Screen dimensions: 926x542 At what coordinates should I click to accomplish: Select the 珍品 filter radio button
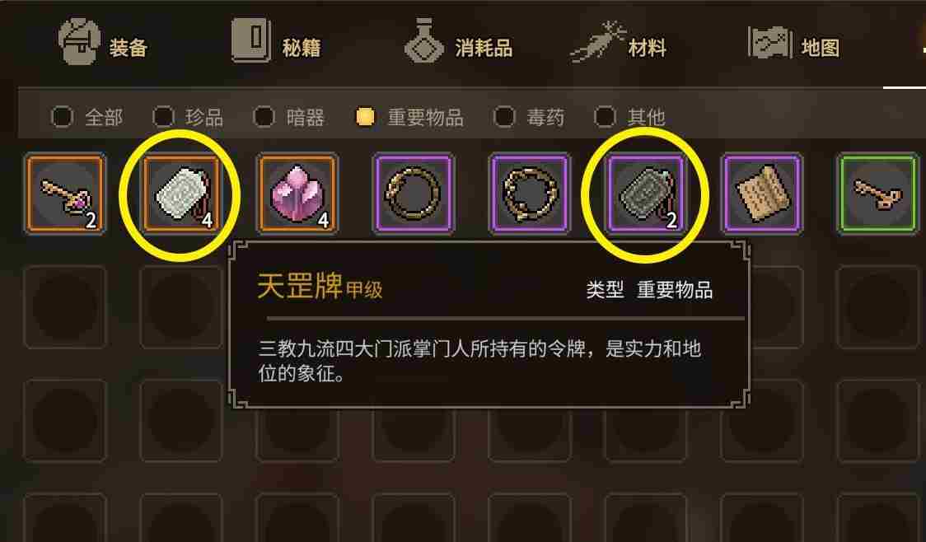pos(164,117)
